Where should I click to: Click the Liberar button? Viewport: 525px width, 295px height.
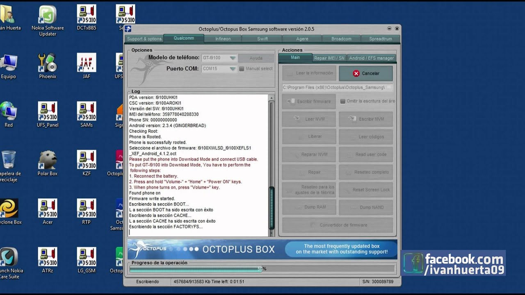pyautogui.click(x=309, y=136)
